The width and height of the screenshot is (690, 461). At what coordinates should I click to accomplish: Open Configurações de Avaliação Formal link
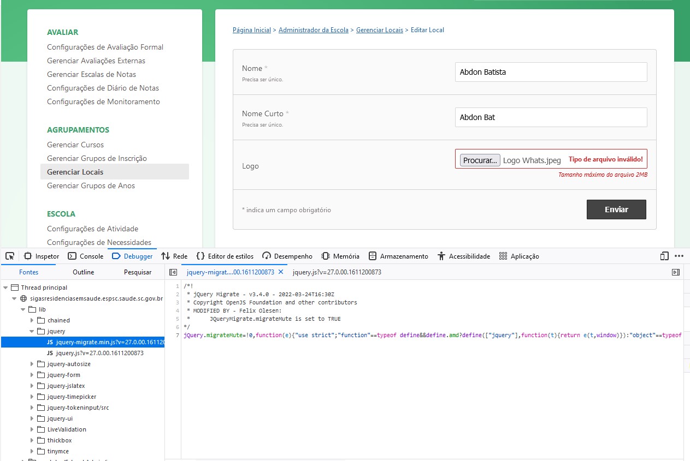click(x=105, y=47)
